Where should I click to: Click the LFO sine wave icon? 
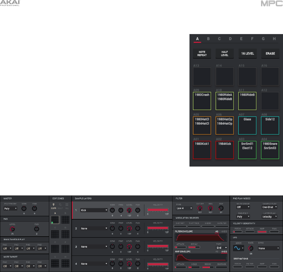237,248
